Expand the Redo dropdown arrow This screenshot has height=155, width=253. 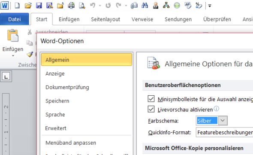126,6
